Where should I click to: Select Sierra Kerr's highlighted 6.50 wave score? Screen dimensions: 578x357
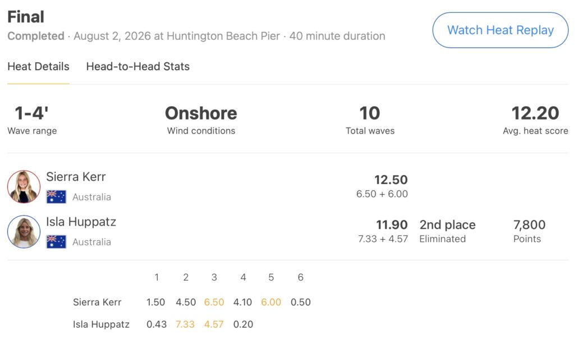point(214,302)
